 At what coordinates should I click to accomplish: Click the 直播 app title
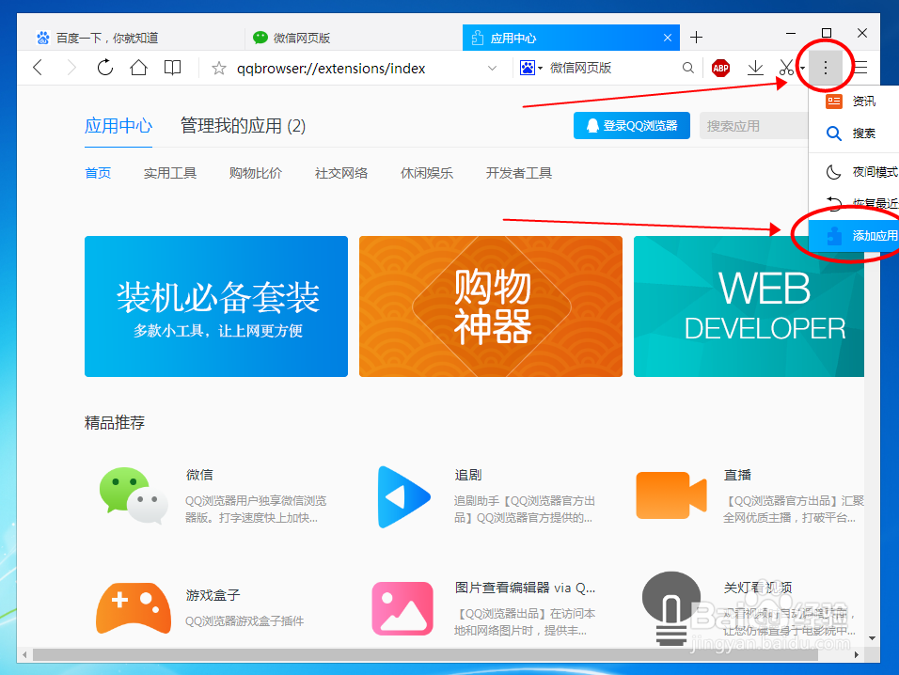pos(737,475)
